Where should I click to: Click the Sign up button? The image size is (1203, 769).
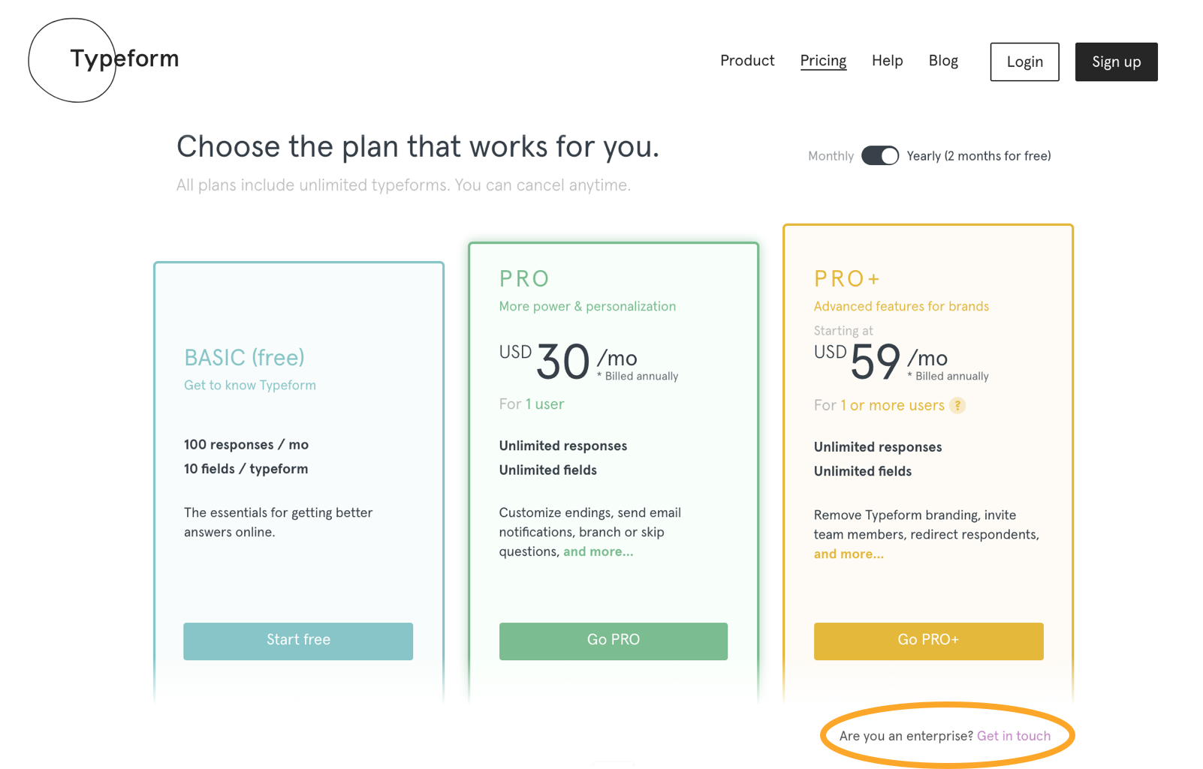(1116, 62)
